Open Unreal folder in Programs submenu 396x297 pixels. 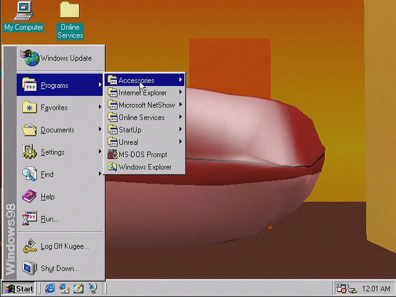(x=145, y=142)
